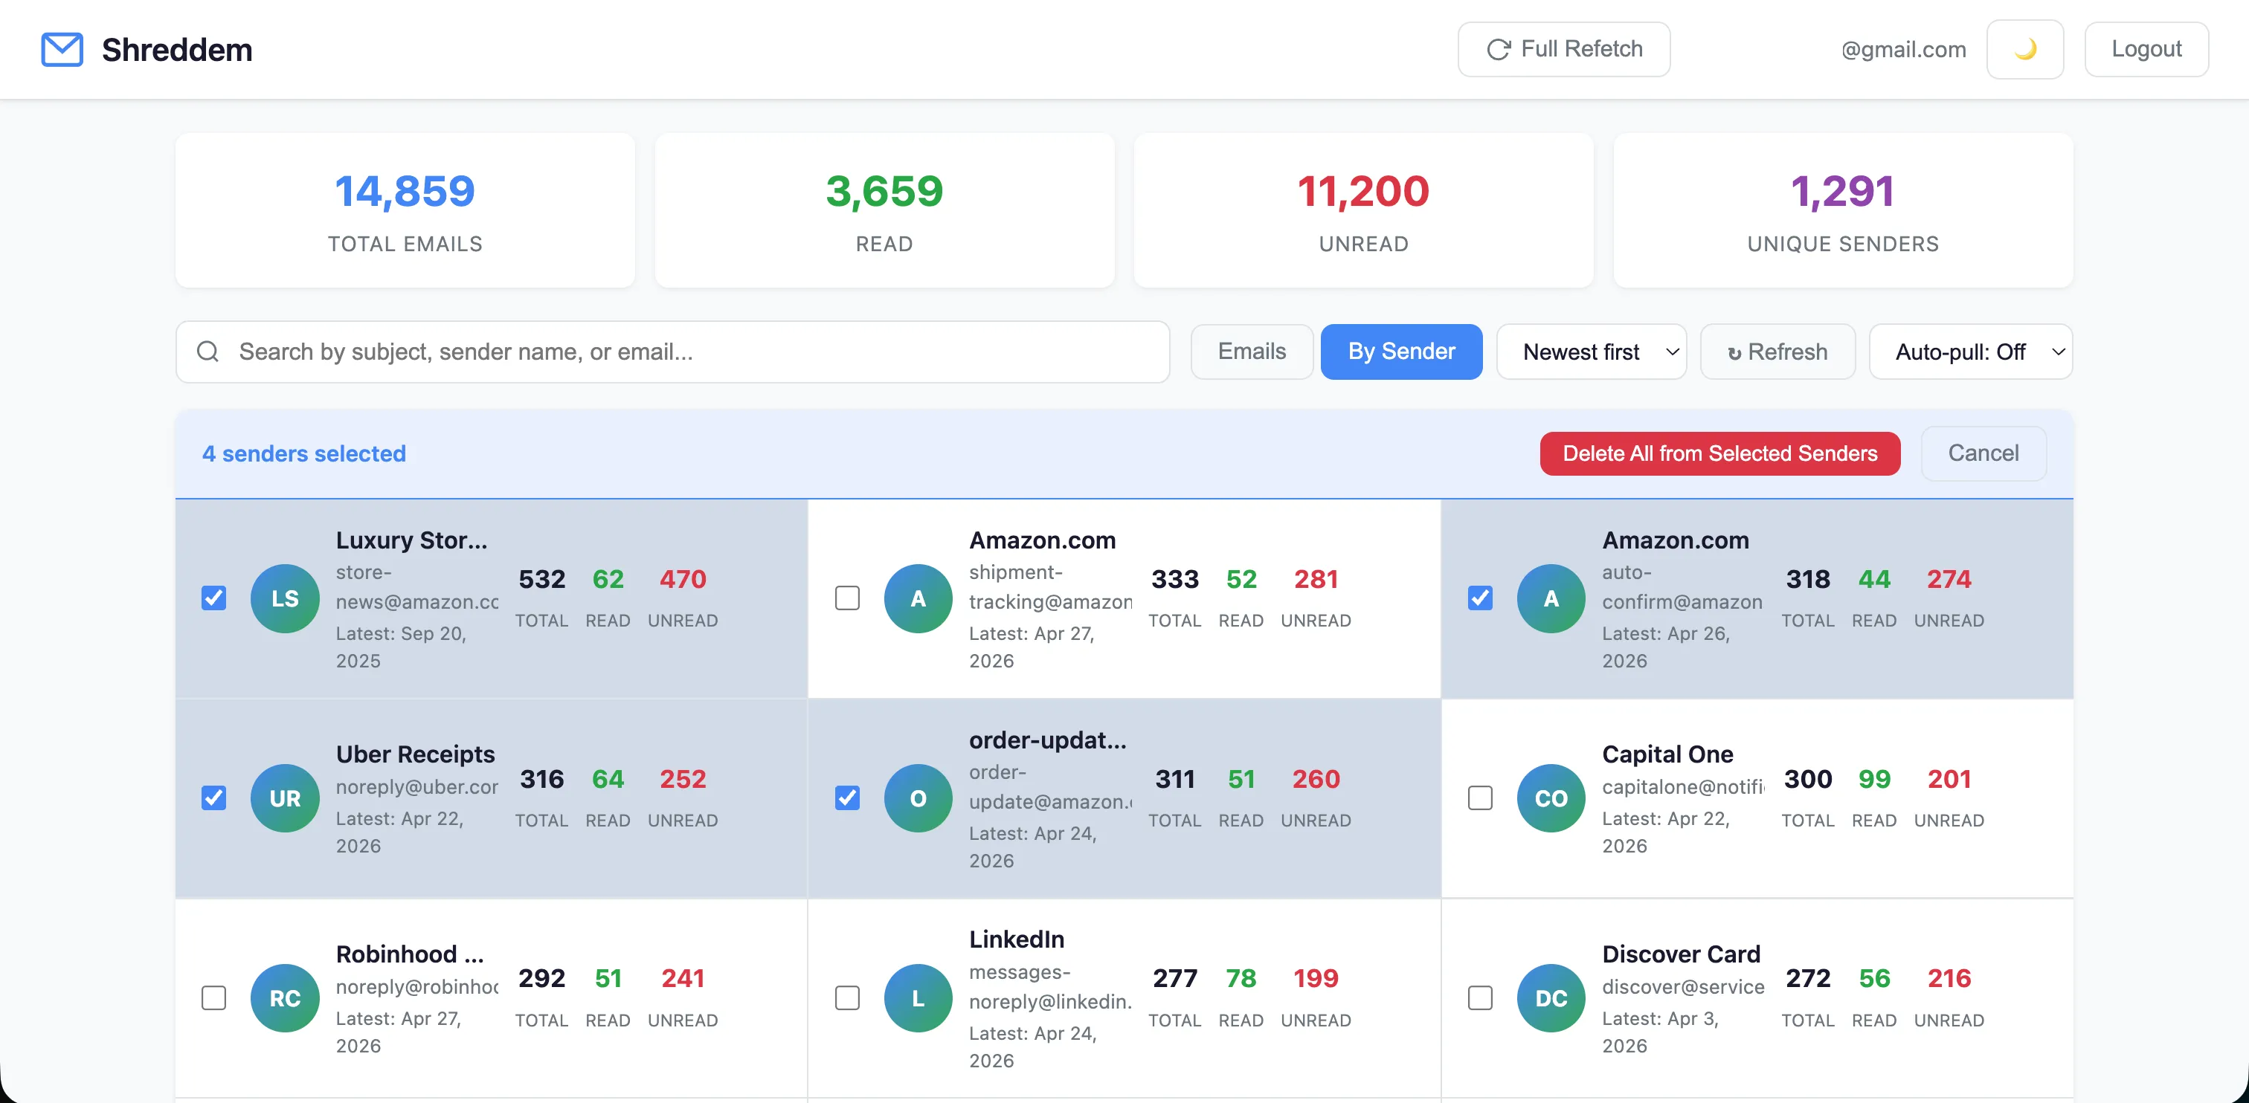The height and width of the screenshot is (1103, 2249).
Task: Click the Uber Receipts sender name
Action: 416,754
